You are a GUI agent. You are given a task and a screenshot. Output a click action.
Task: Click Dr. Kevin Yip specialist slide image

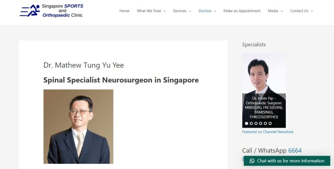(264, 91)
